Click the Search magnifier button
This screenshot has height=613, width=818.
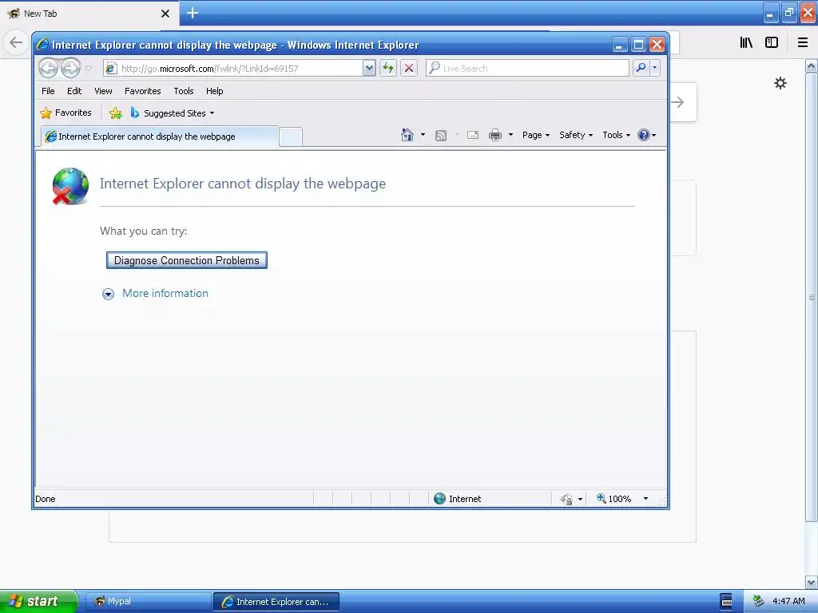[641, 68]
